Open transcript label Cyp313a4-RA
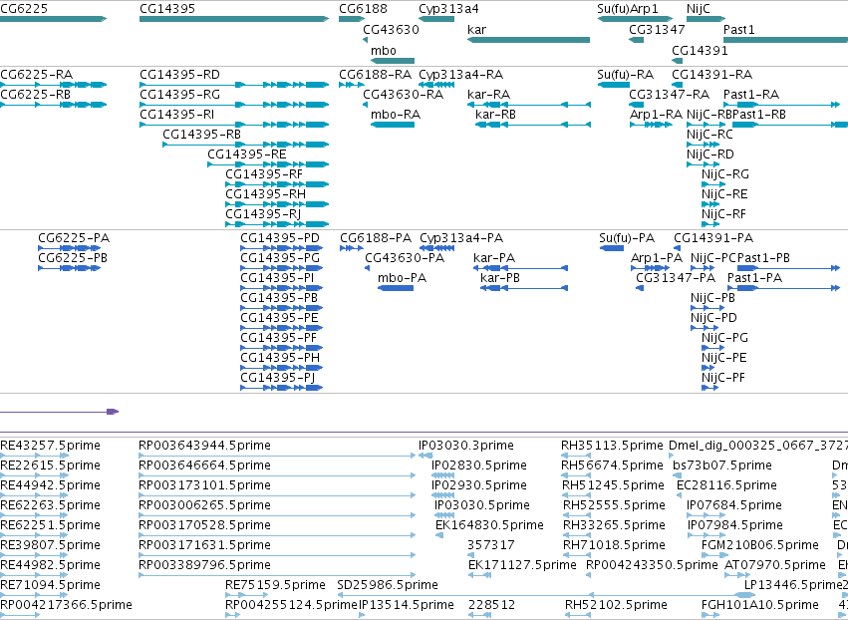 point(460,74)
